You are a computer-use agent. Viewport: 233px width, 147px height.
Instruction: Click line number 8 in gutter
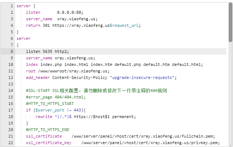coord(12,51)
